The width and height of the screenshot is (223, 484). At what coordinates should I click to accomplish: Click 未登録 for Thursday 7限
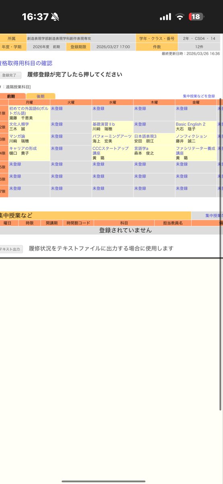point(140,188)
